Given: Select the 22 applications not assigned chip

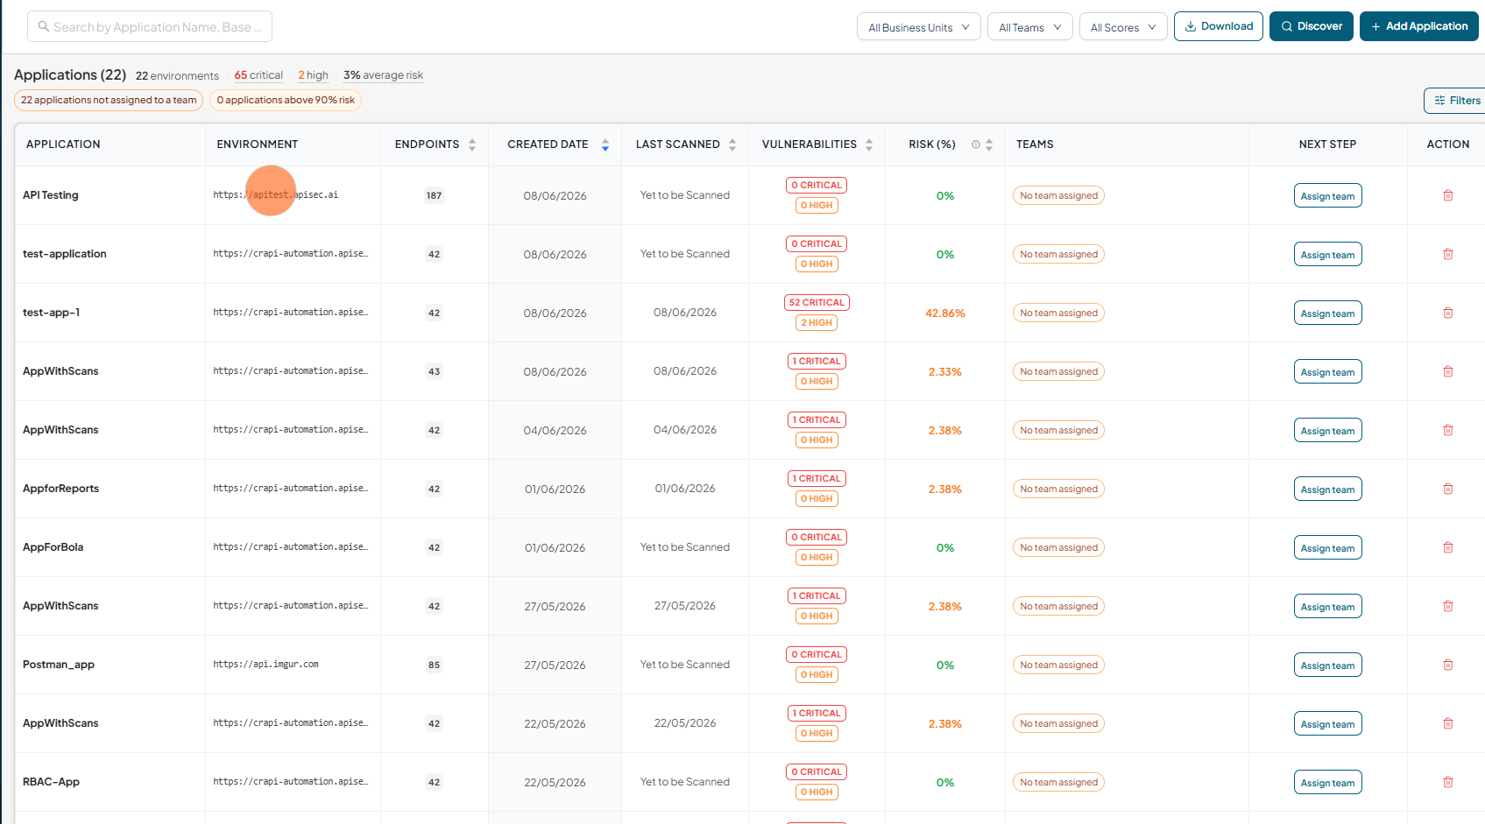Looking at the screenshot, I should [109, 100].
